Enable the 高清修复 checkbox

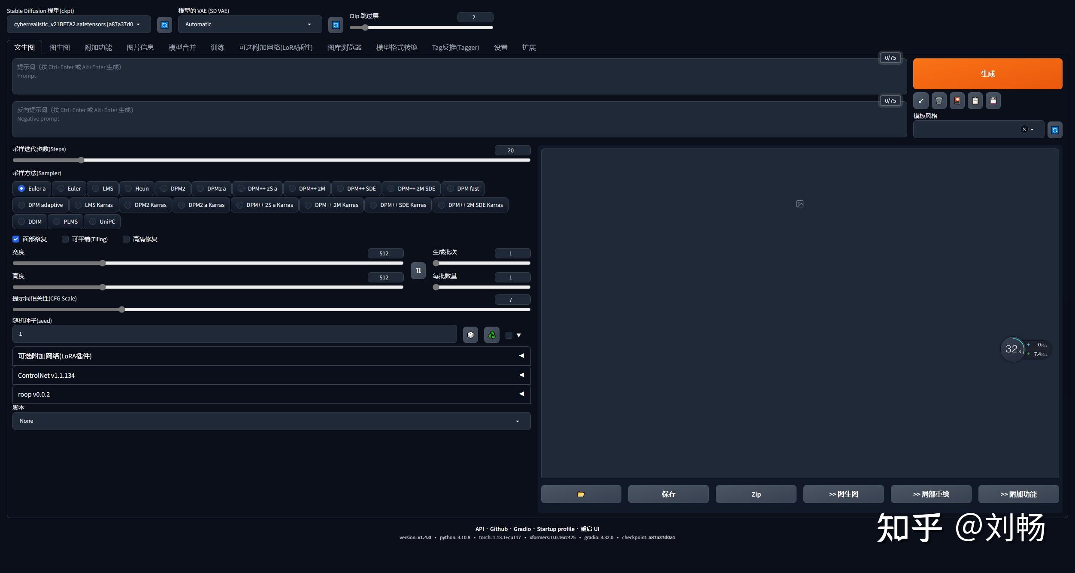(x=126, y=239)
